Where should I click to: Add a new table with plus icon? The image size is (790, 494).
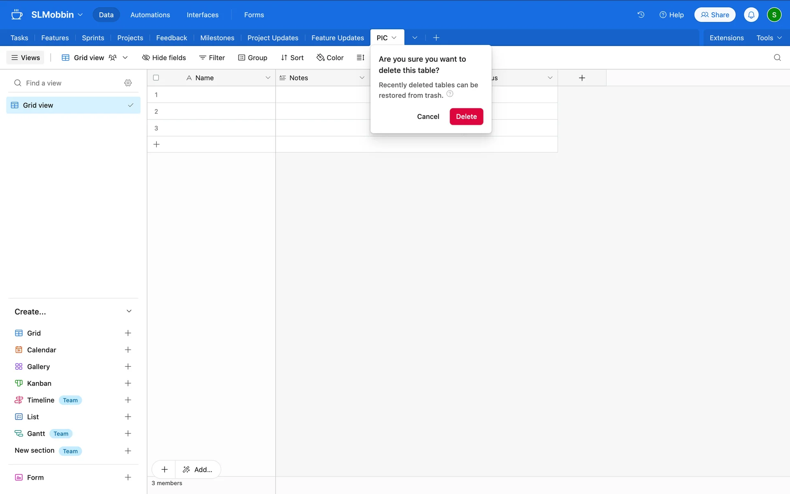[436, 38]
